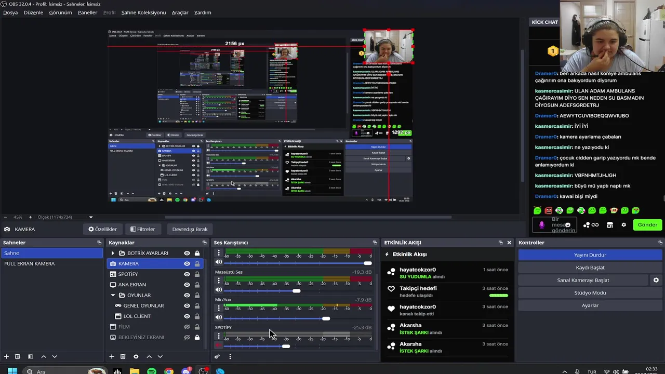
Task: Remove selected source with trash icon
Action: 123,356
